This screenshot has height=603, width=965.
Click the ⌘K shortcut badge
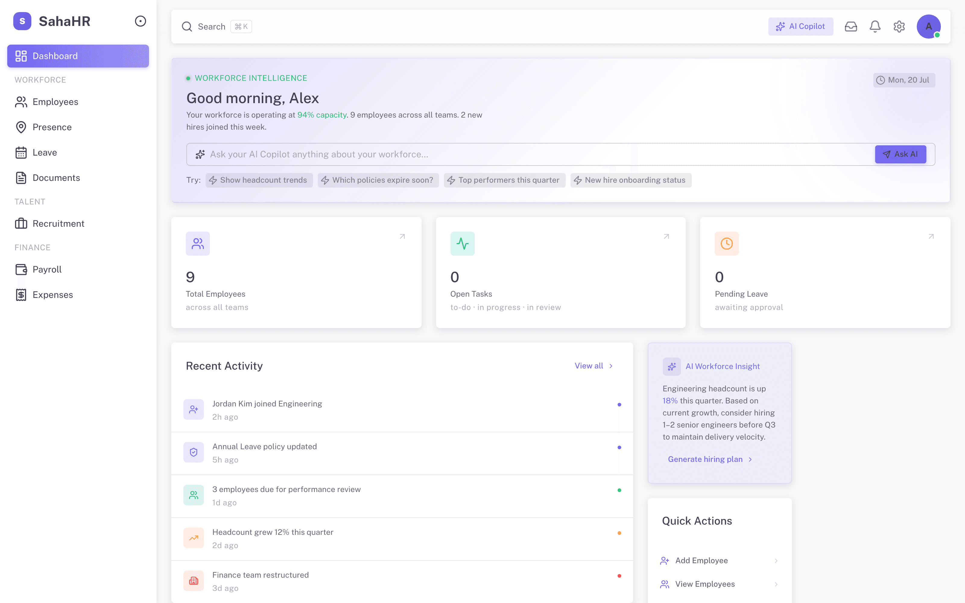[241, 27]
